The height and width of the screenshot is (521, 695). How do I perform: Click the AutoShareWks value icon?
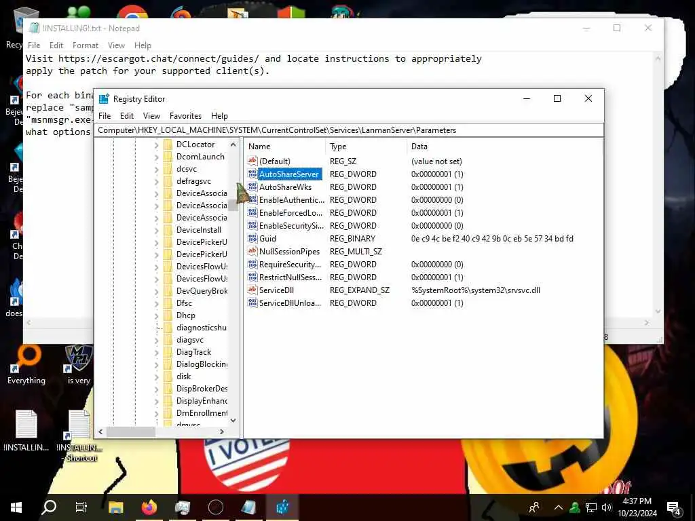tap(252, 187)
